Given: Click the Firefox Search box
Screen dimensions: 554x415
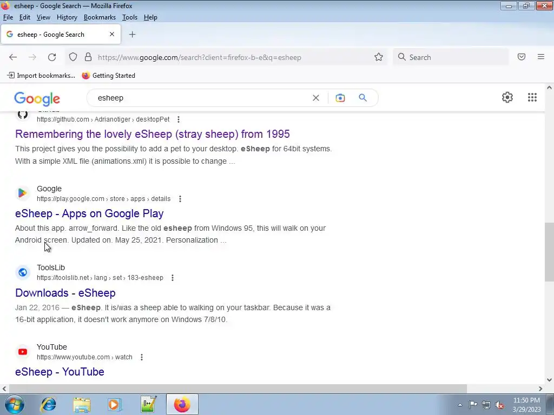Looking at the screenshot, I should click(451, 57).
